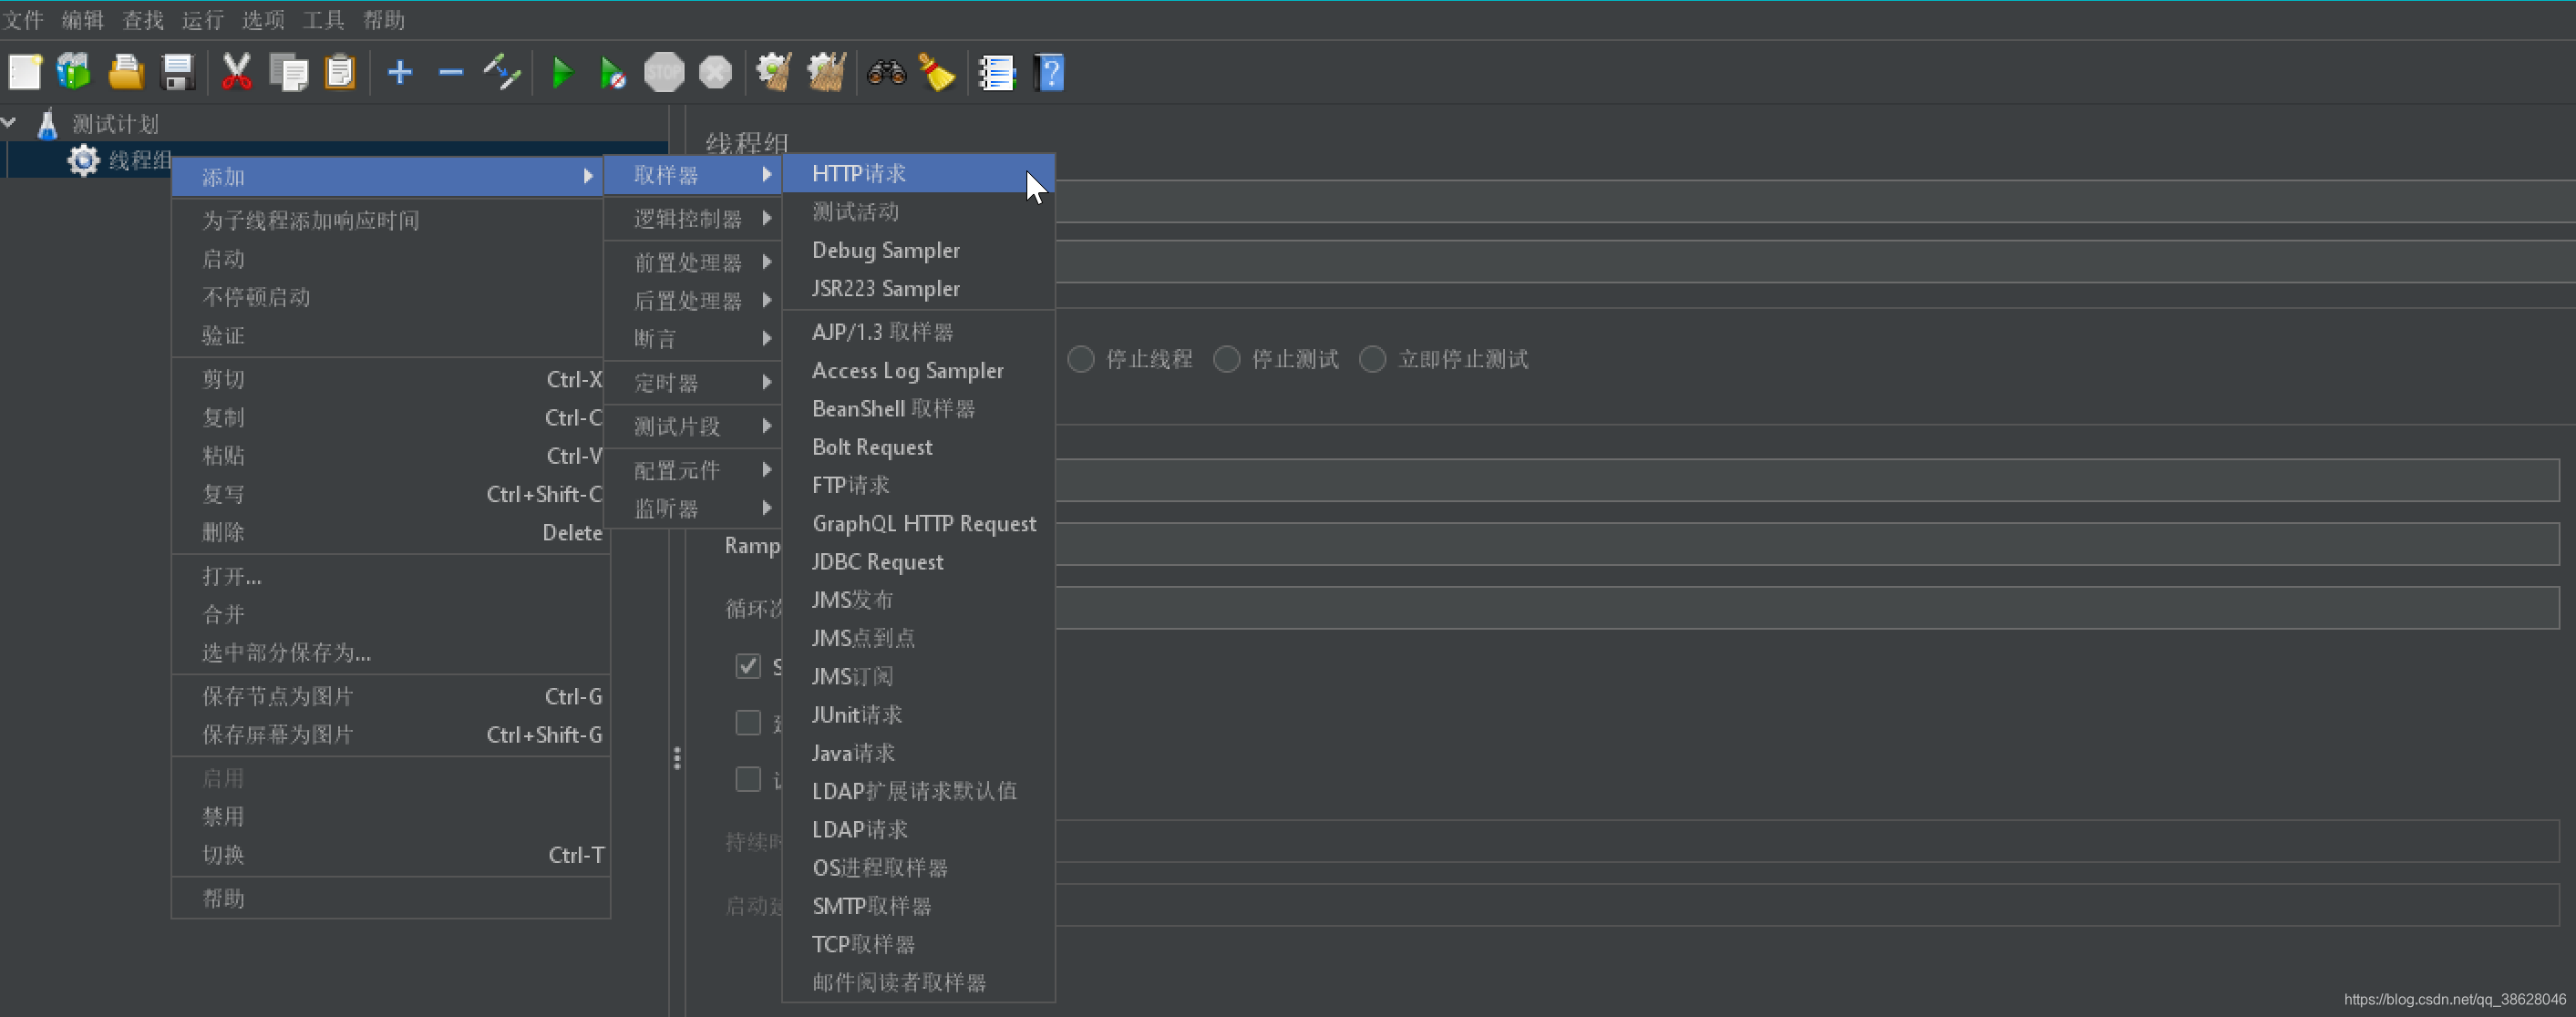Image resolution: width=2576 pixels, height=1017 pixels.
Task: Select JDBC Request sampler
Action: pyautogui.click(x=877, y=560)
